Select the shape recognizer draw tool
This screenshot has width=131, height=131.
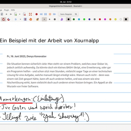tap(16, 19)
